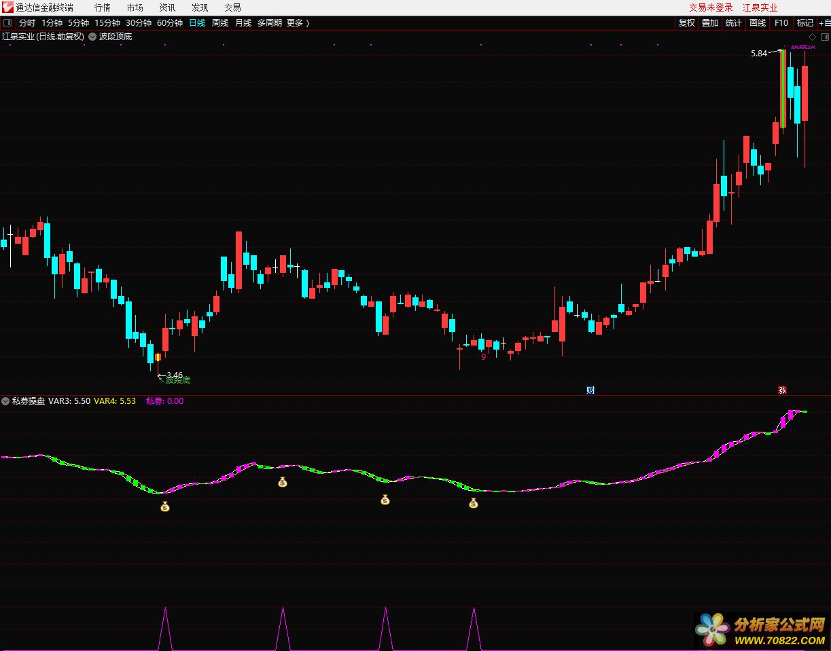Switch to the 月线 monthly tab
Image resolution: width=831 pixels, height=651 pixels.
coord(243,23)
